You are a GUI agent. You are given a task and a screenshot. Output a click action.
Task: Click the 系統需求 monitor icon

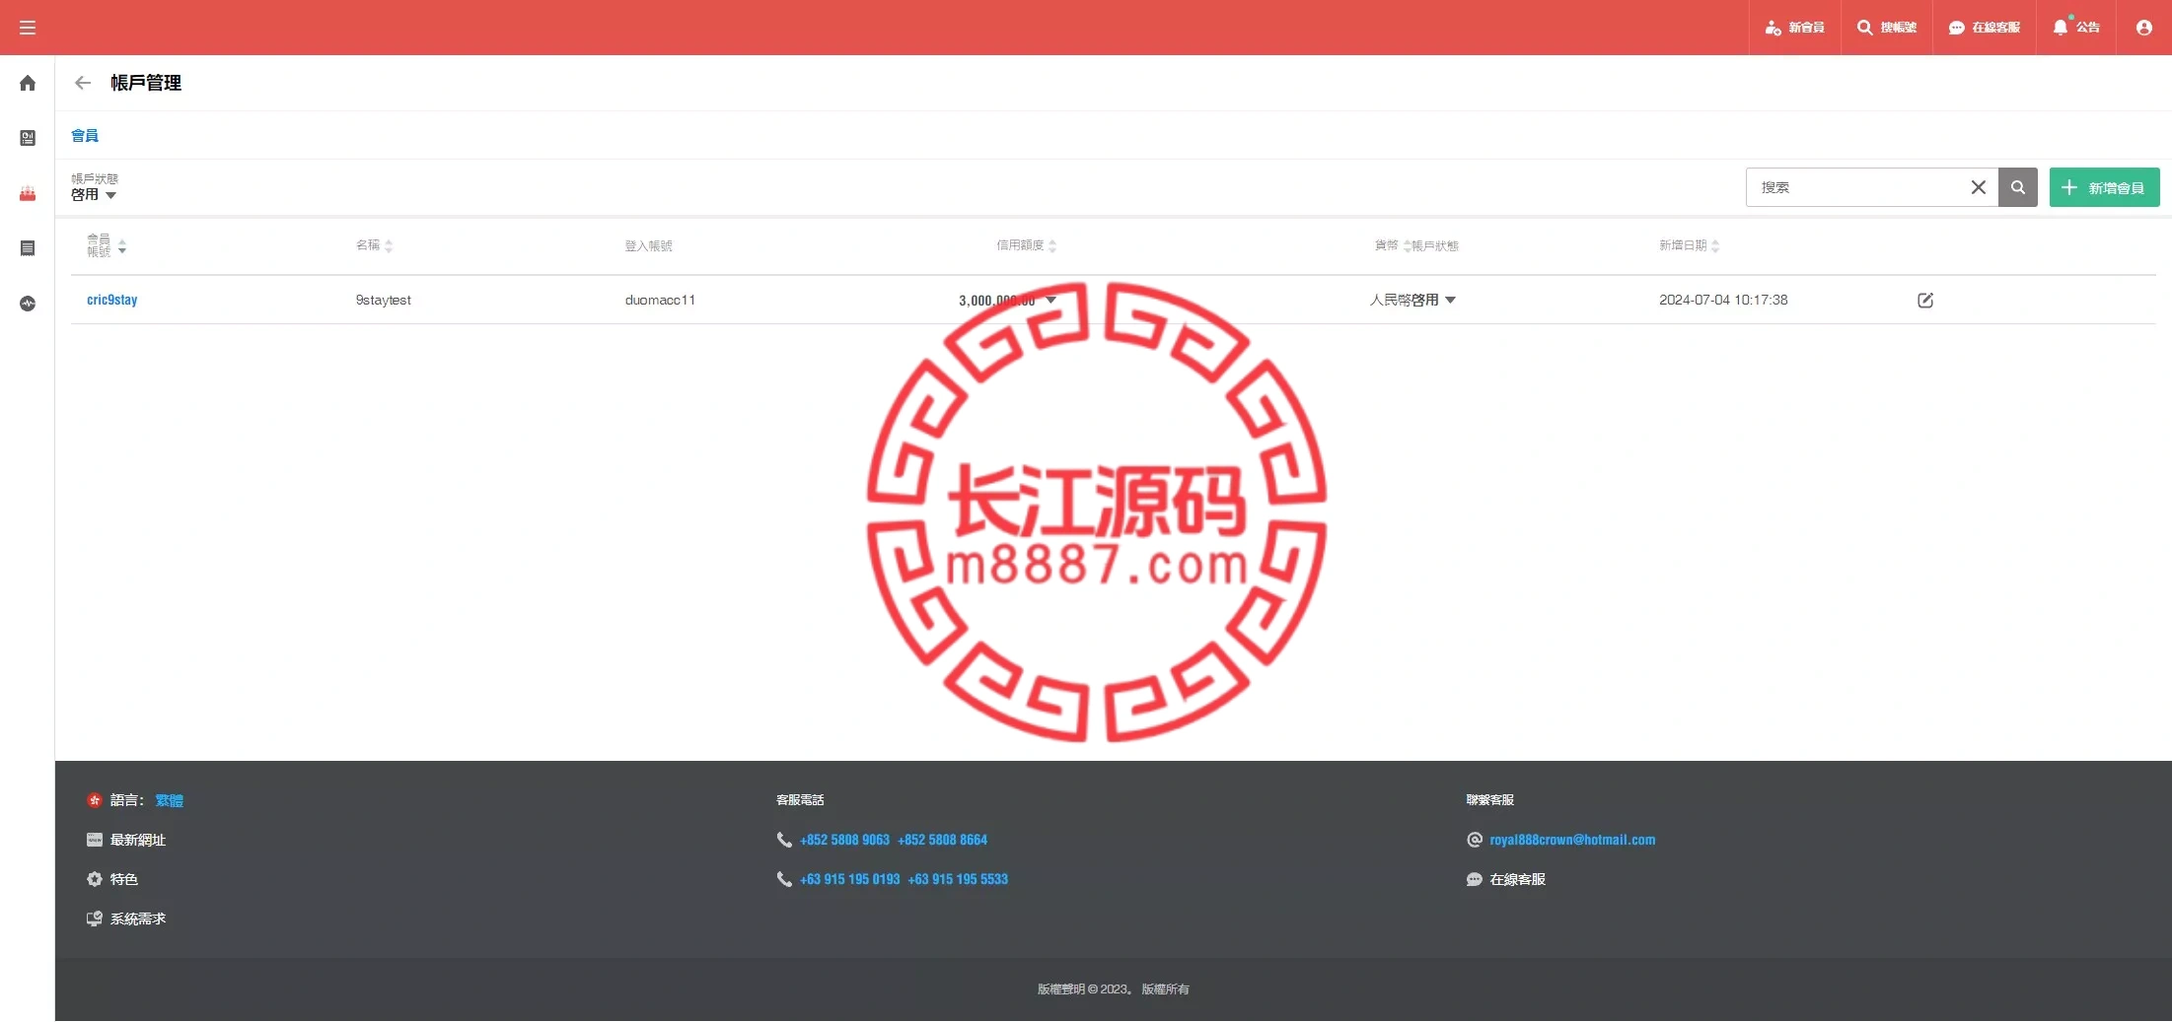pyautogui.click(x=95, y=919)
